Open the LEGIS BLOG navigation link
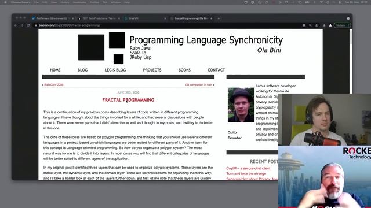The image size is (371, 208). [x=115, y=70]
